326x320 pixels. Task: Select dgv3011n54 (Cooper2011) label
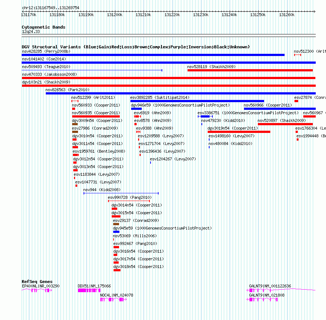pos(97,144)
